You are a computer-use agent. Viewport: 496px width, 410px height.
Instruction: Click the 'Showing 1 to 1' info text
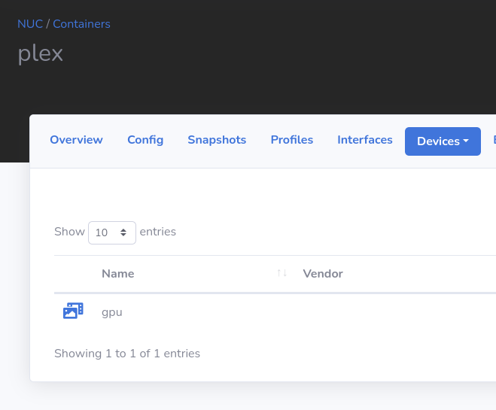pos(127,354)
